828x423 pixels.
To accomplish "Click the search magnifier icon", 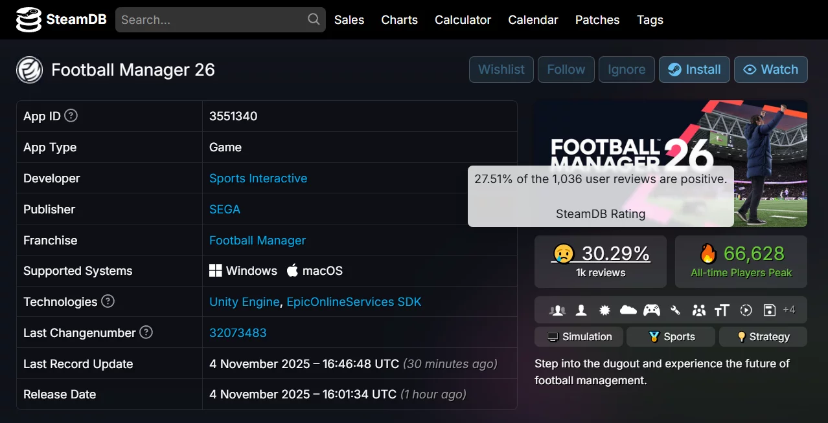I will (x=314, y=19).
